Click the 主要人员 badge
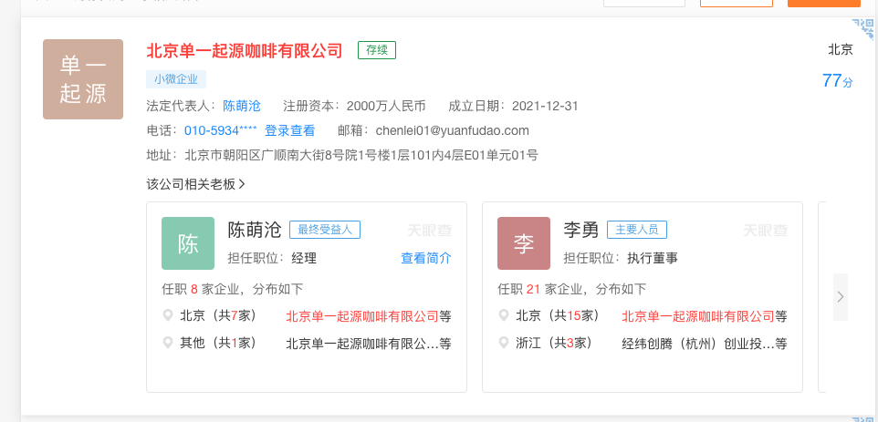This screenshot has height=422, width=878. (x=637, y=230)
